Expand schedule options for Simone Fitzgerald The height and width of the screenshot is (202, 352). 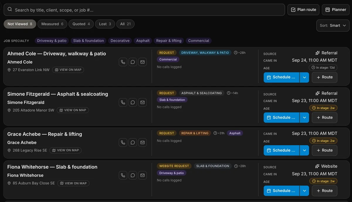click(304, 118)
